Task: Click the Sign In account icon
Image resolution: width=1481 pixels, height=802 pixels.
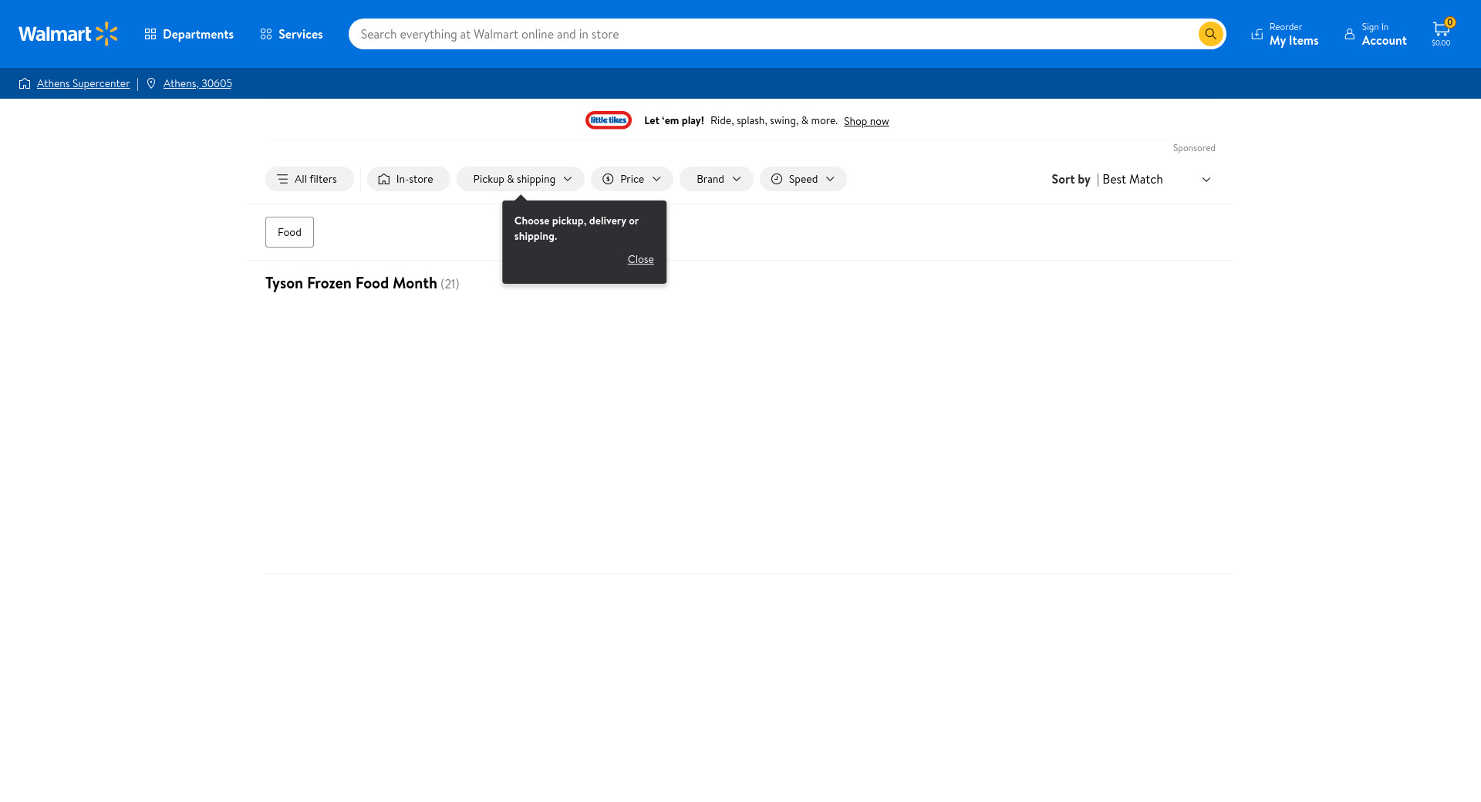Action: (1350, 34)
